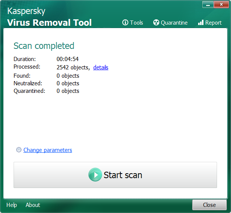Select the duration value 00:04:54

point(68,59)
